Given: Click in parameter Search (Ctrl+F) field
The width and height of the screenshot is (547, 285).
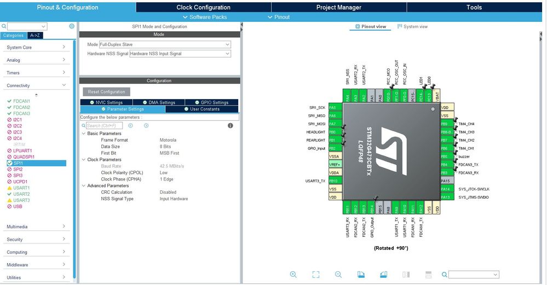Looking at the screenshot, I should [104, 125].
